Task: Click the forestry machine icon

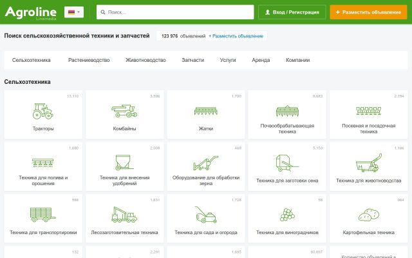Action: click(124, 214)
